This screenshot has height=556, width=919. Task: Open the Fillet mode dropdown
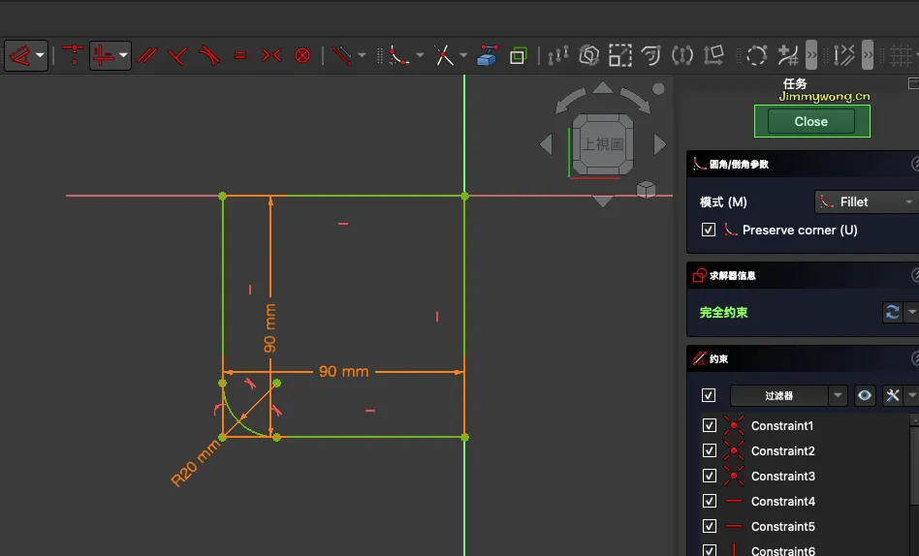[x=866, y=201]
